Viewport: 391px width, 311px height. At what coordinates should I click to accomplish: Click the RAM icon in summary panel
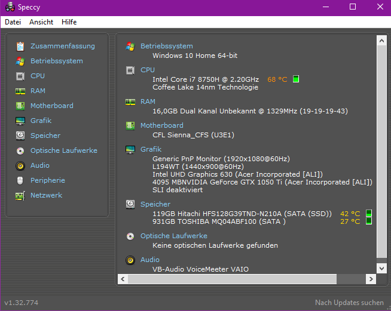[x=130, y=102]
